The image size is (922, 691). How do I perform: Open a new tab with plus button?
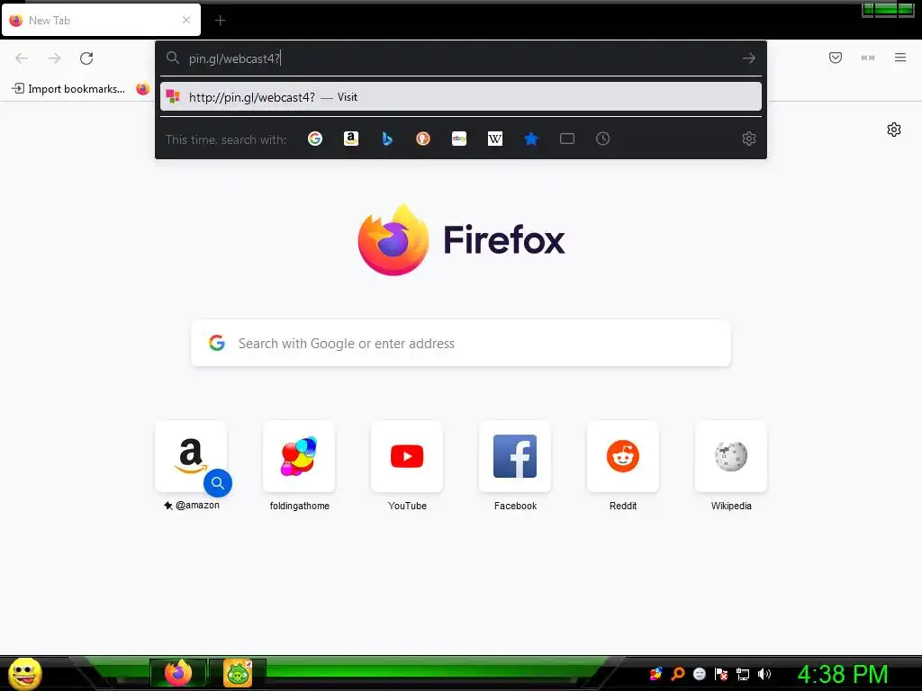pos(220,21)
